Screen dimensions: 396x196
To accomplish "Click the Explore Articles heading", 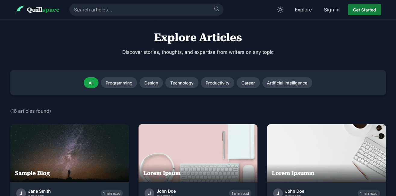I will [198, 38].
